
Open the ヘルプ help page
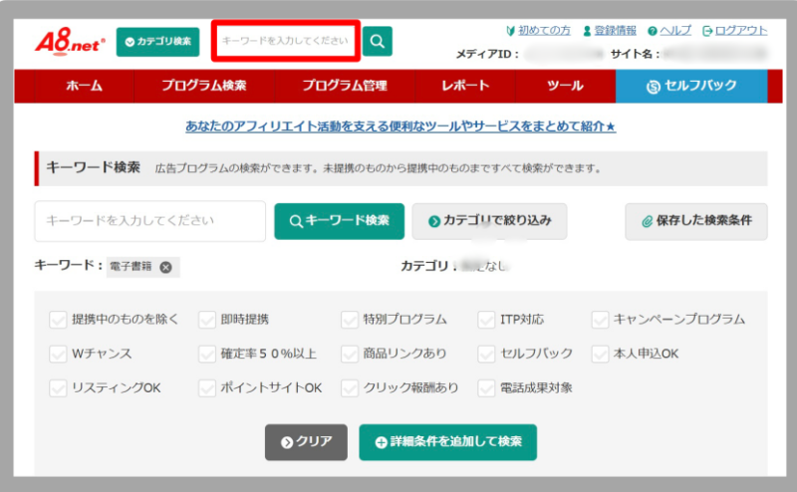tap(668, 31)
